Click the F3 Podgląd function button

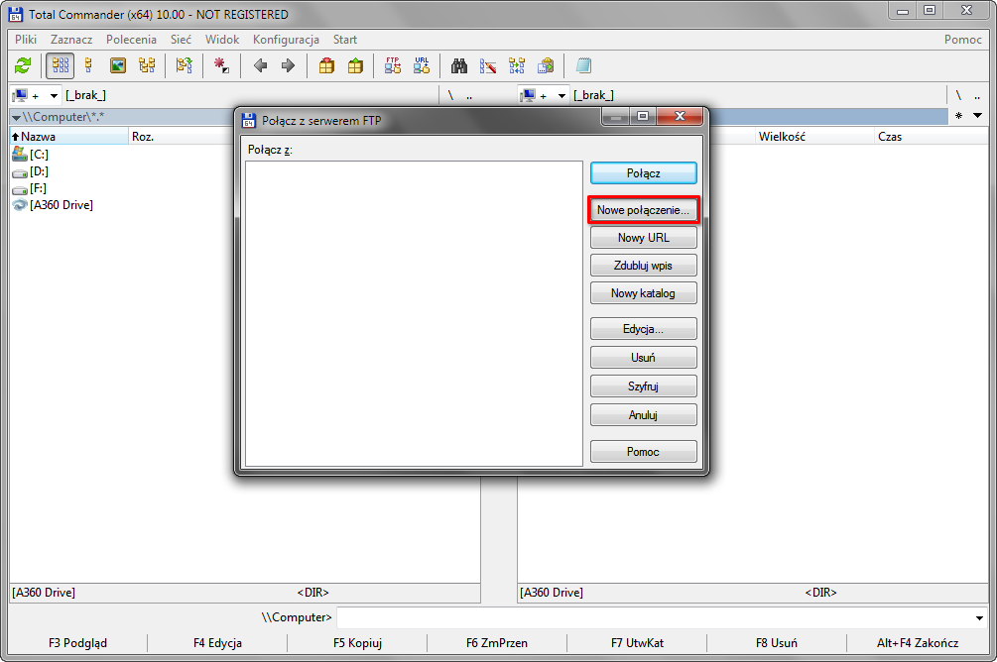77,643
